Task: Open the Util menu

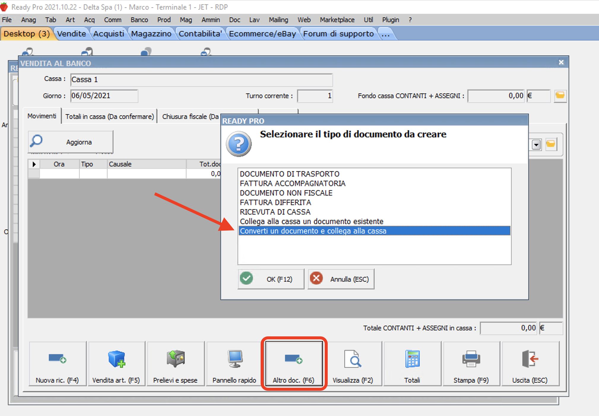Action: 368,20
